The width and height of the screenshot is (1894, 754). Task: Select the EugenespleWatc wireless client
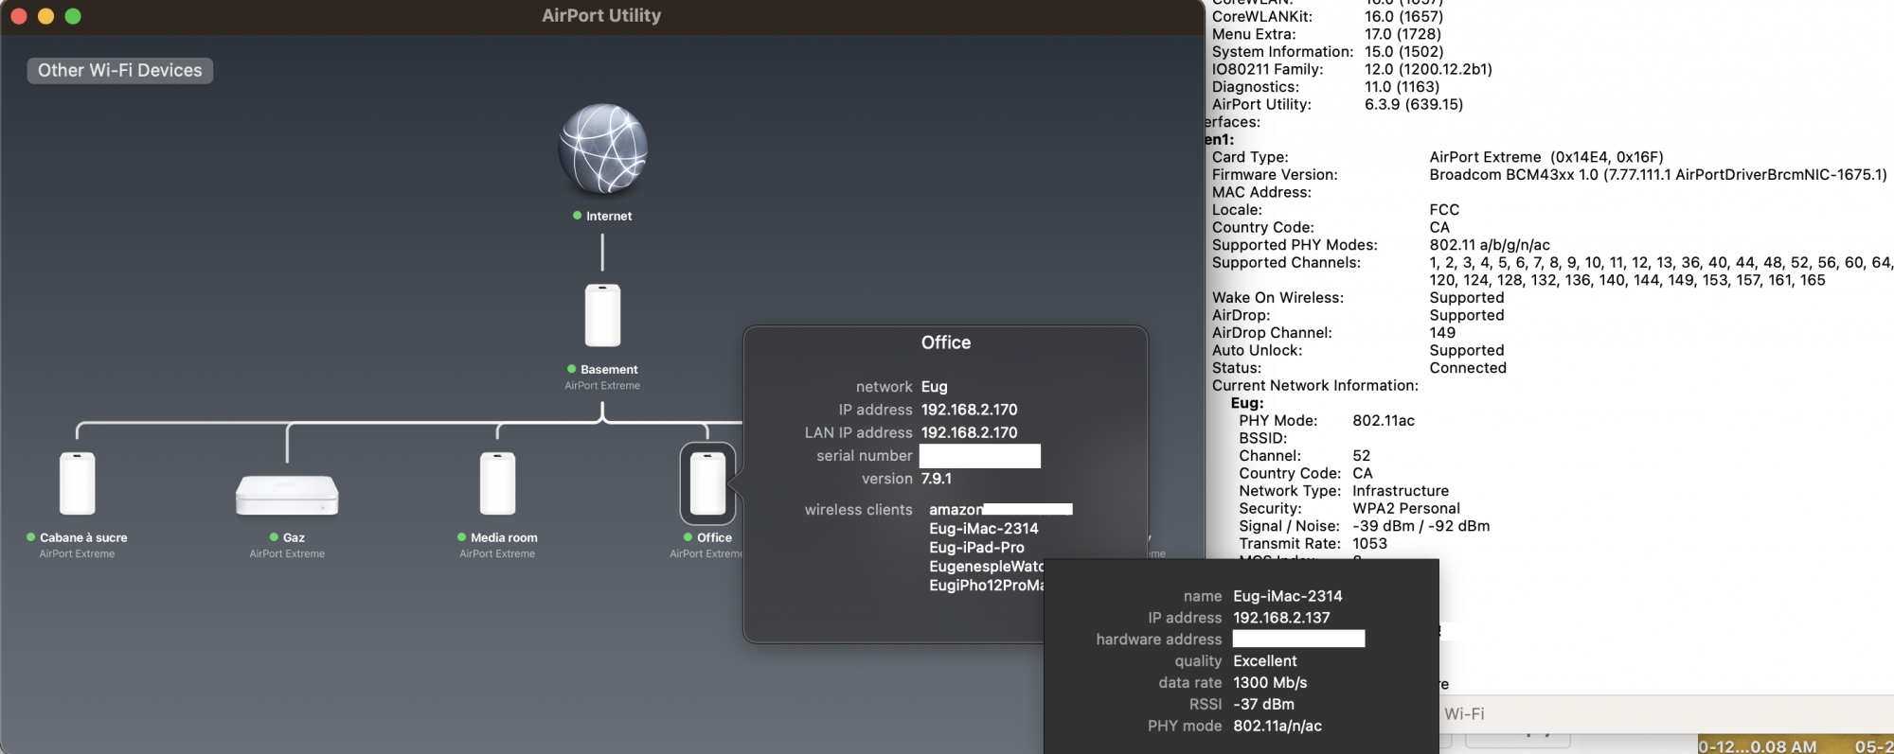986,567
